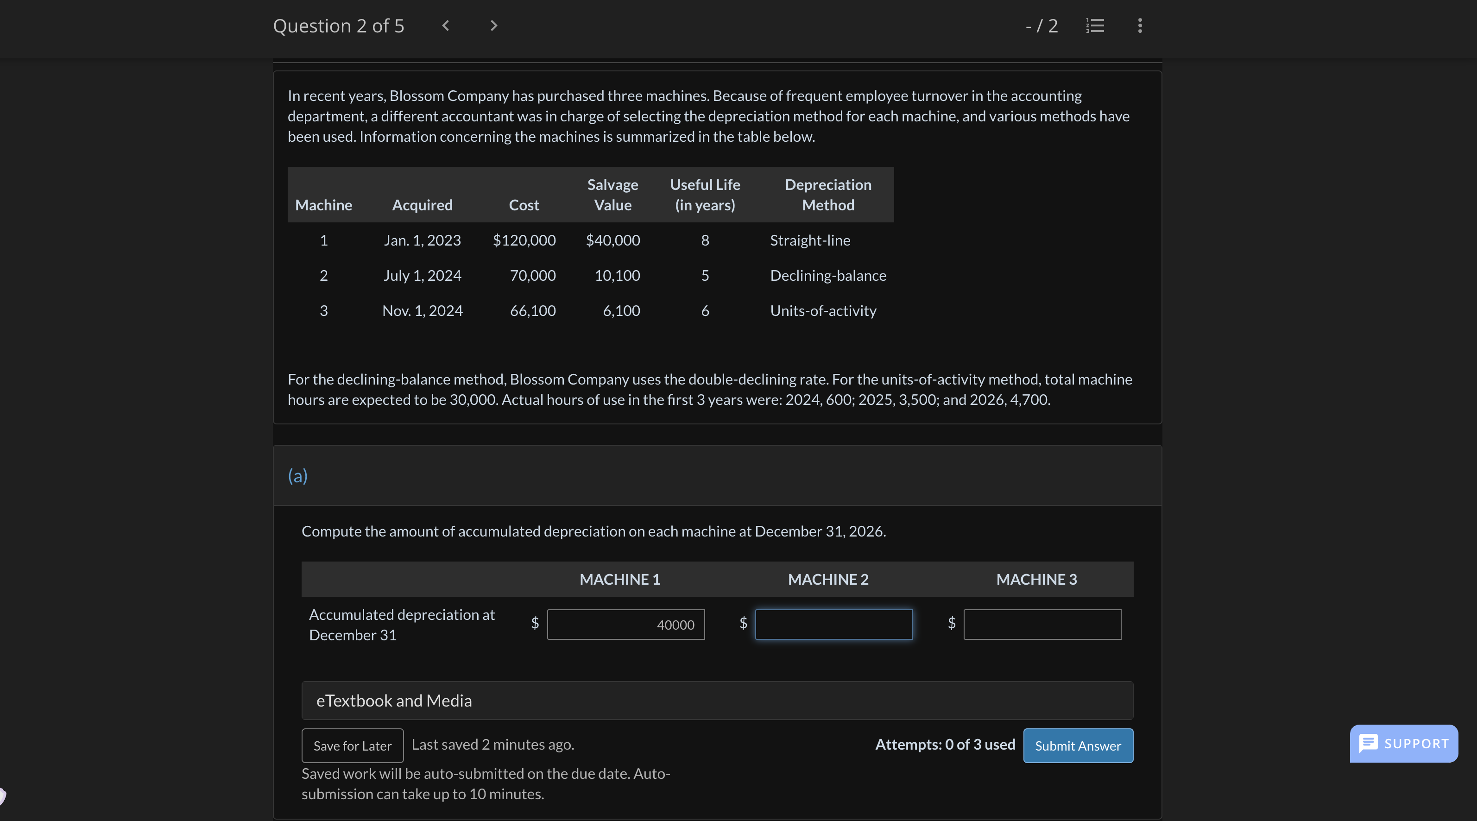Click the MACHINE 2 column header
Viewport: 1477px width, 821px height.
[828, 579]
